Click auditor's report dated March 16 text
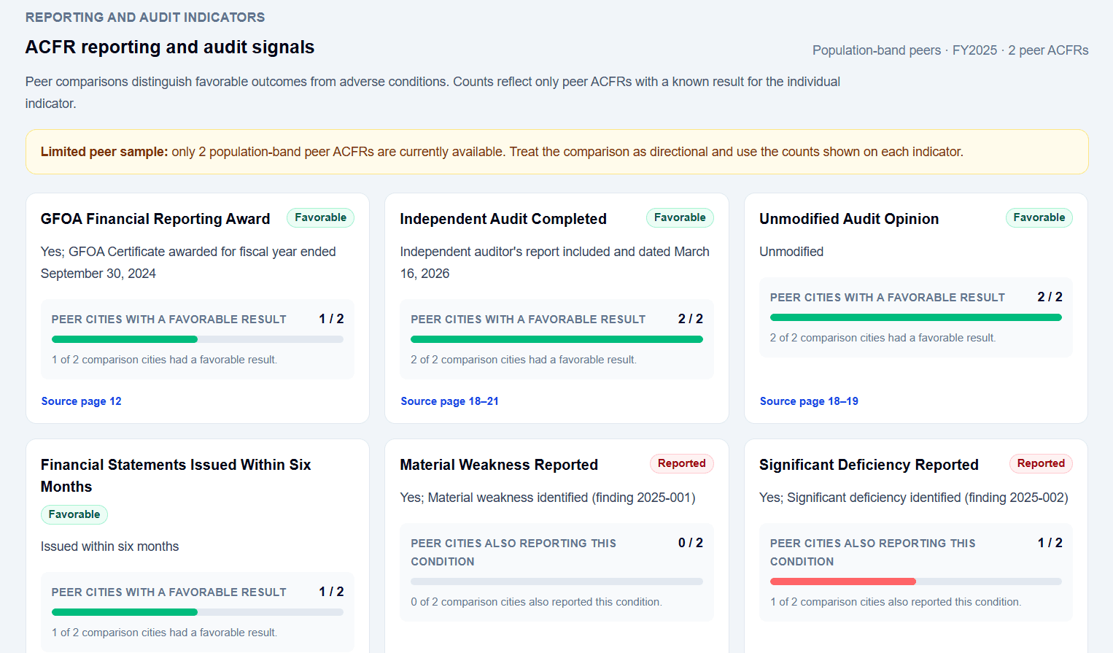 (554, 263)
